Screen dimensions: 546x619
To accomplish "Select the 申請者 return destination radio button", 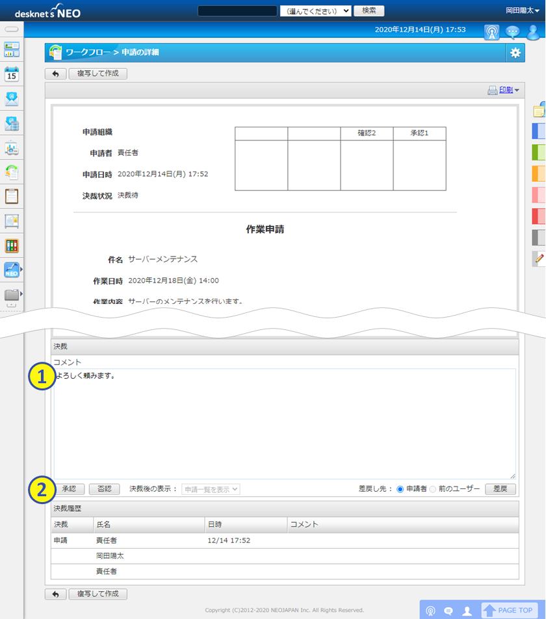I will [x=400, y=489].
